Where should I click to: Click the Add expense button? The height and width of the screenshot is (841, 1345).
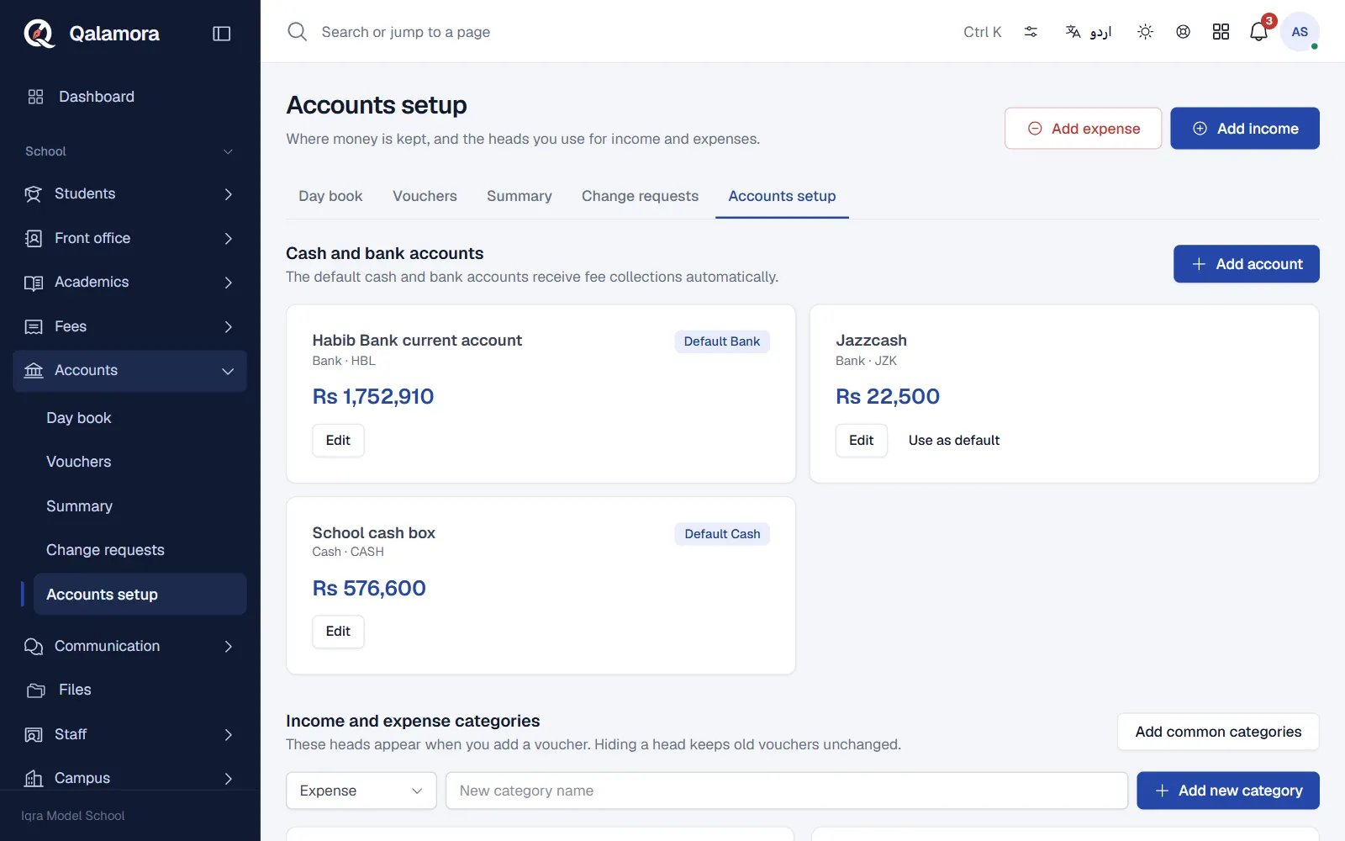click(1083, 129)
